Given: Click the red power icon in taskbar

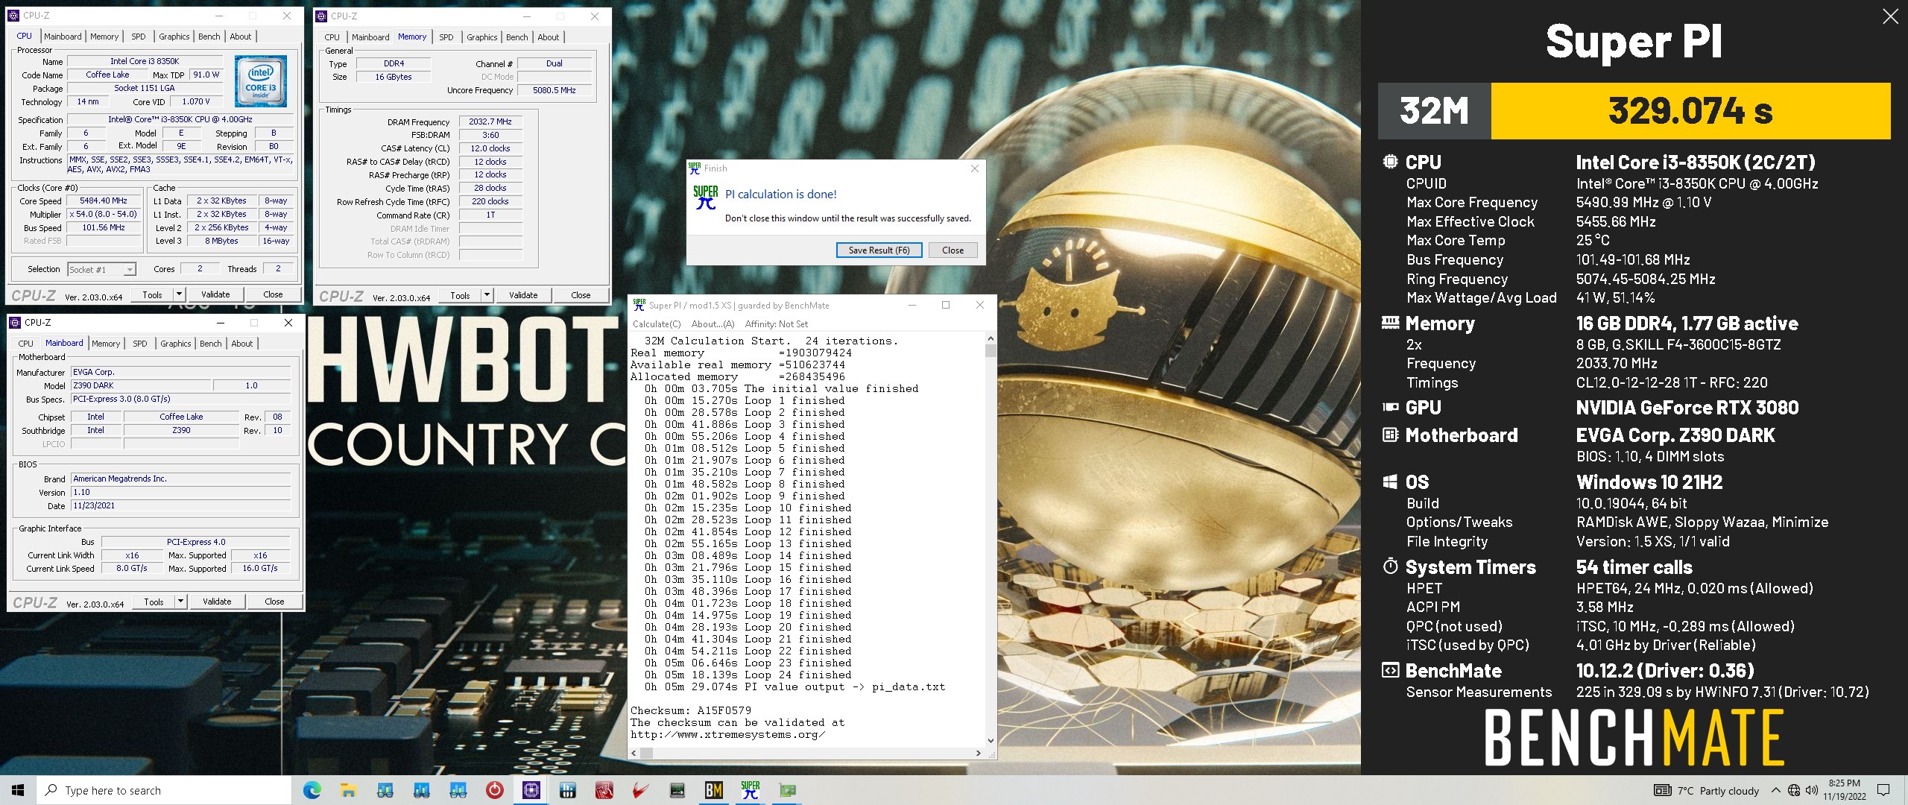Looking at the screenshot, I should tap(494, 790).
